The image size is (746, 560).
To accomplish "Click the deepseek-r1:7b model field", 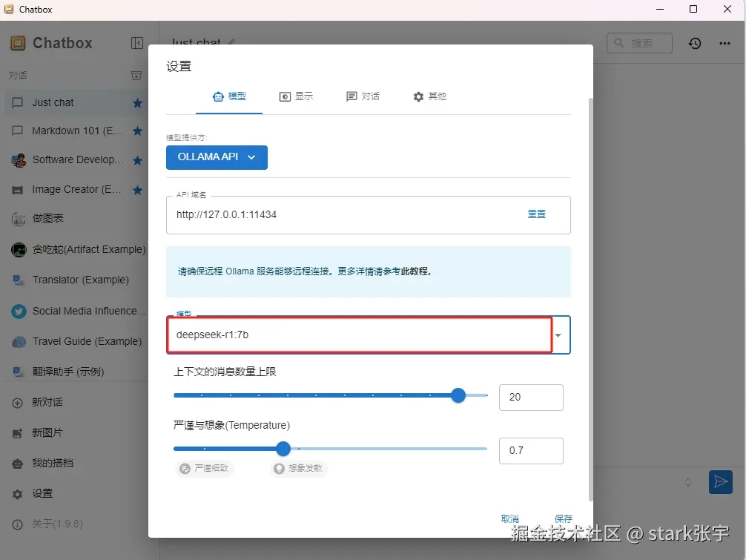I will click(360, 335).
